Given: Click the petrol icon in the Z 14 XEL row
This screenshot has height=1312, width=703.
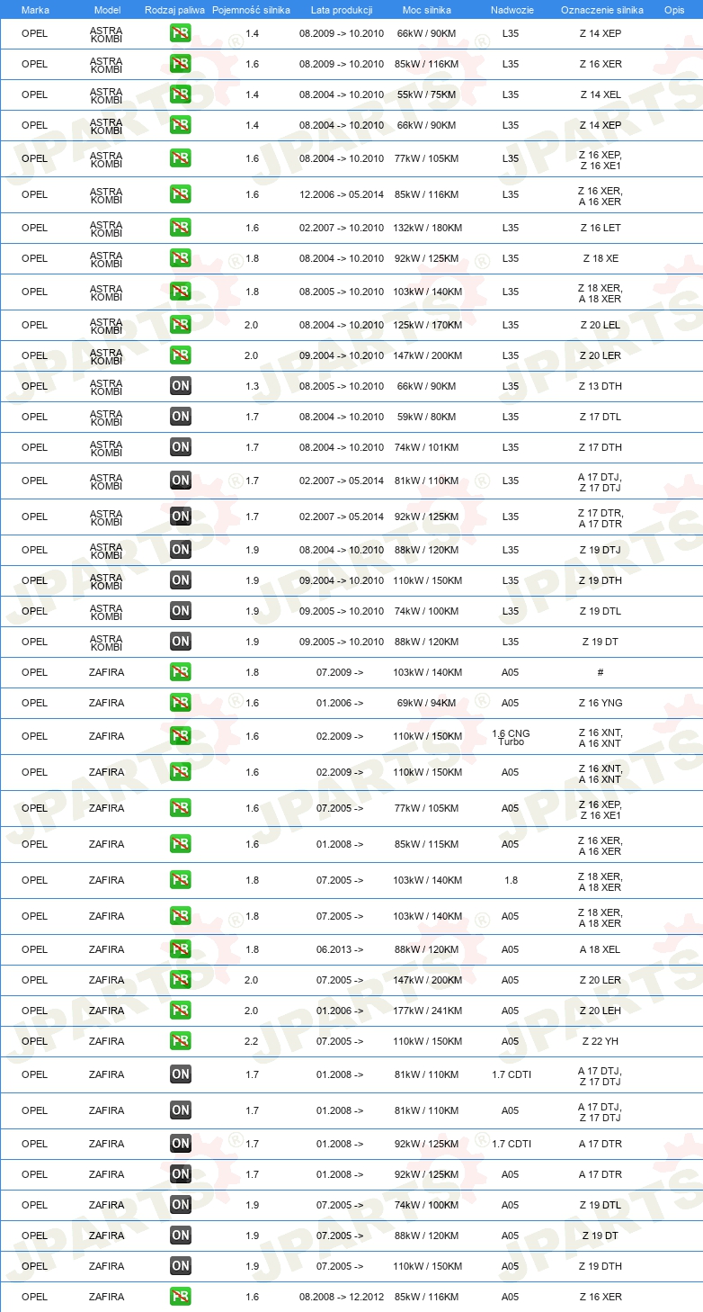Looking at the screenshot, I should [x=181, y=94].
